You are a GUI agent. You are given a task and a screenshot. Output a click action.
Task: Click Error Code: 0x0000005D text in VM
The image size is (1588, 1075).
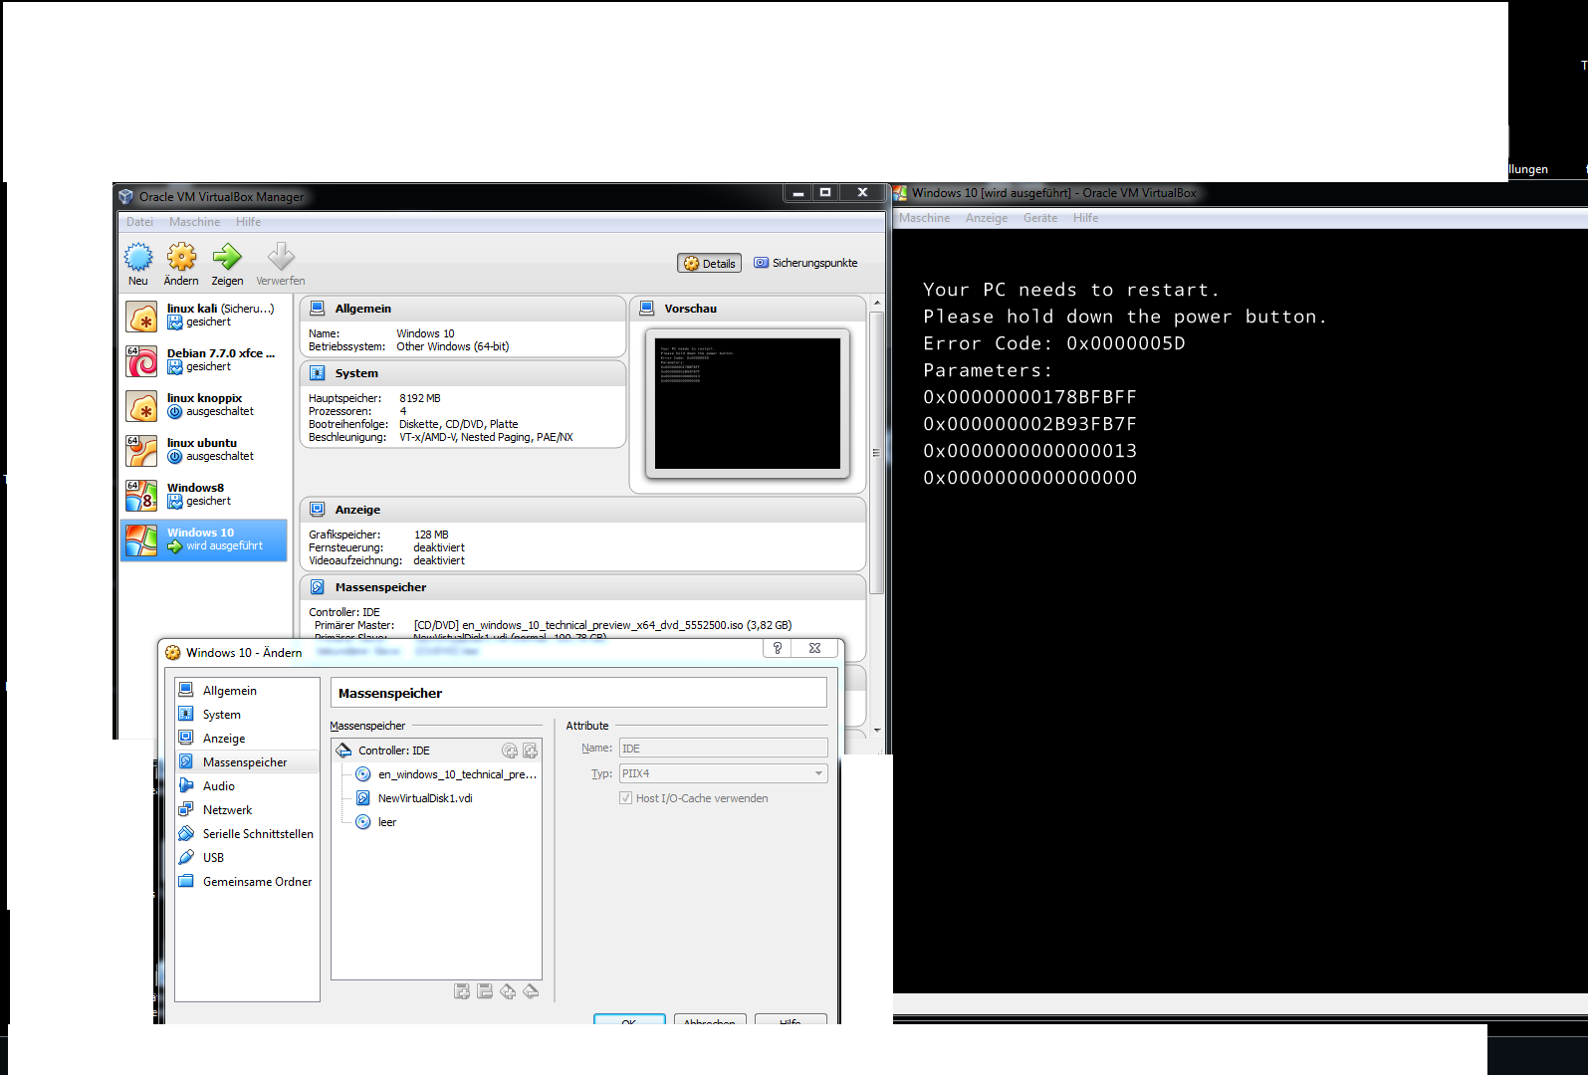click(1053, 343)
